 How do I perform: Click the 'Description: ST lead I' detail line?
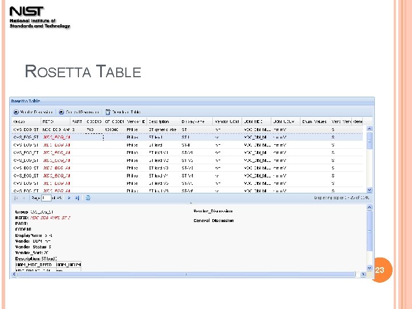[x=36, y=259]
